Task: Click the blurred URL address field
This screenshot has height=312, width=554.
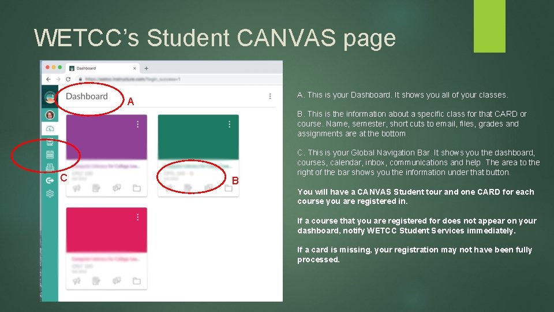Action: [x=133, y=79]
